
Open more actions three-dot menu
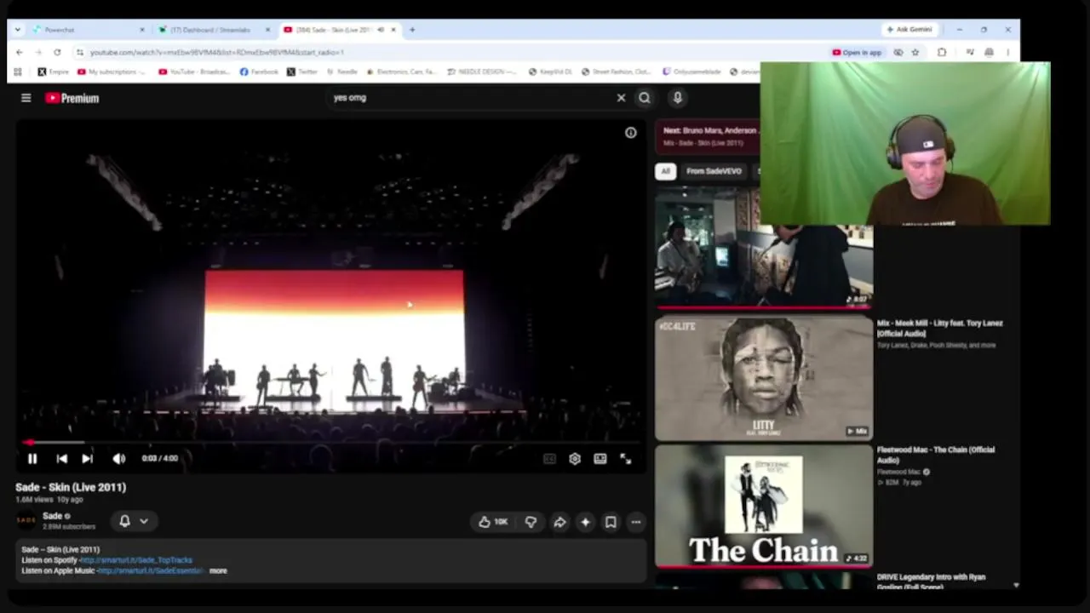(636, 522)
